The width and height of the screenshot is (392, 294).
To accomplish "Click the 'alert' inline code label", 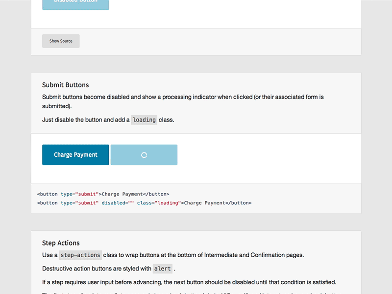I will tap(163, 269).
